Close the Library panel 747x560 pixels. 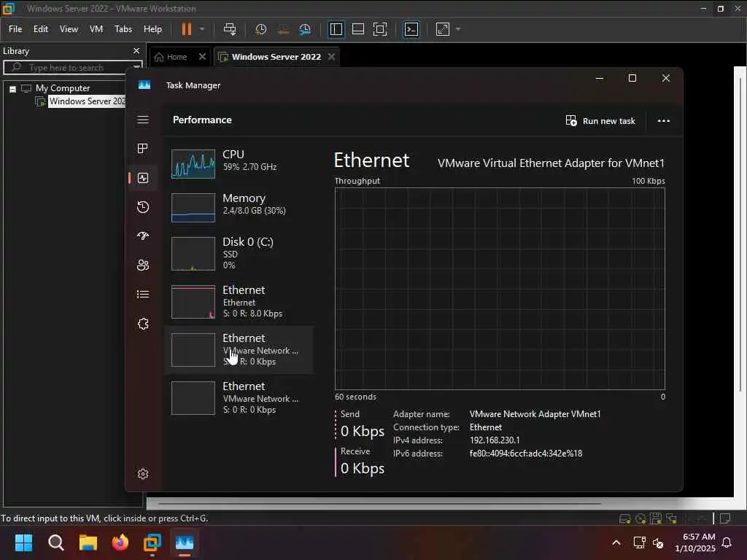point(136,50)
